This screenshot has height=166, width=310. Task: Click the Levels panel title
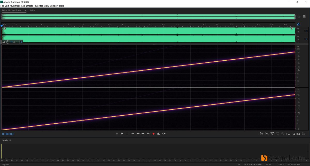(x=5, y=140)
